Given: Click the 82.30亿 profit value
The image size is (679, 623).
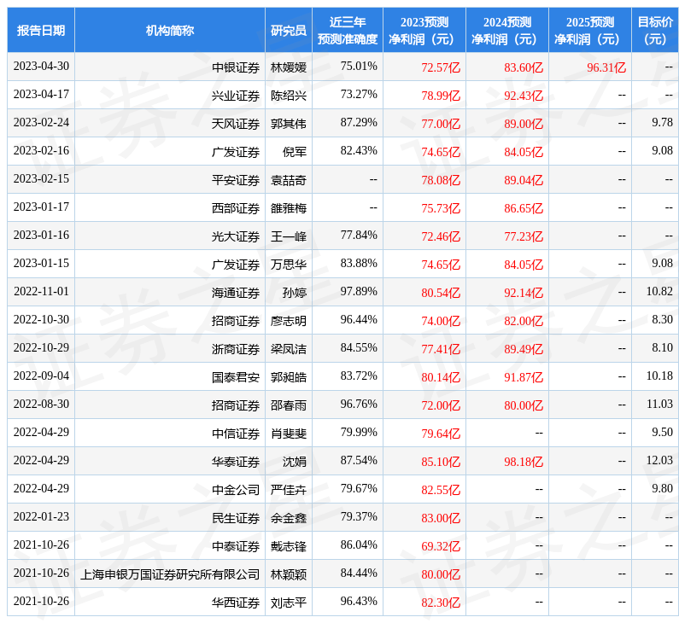Looking at the screenshot, I should coord(441,602).
